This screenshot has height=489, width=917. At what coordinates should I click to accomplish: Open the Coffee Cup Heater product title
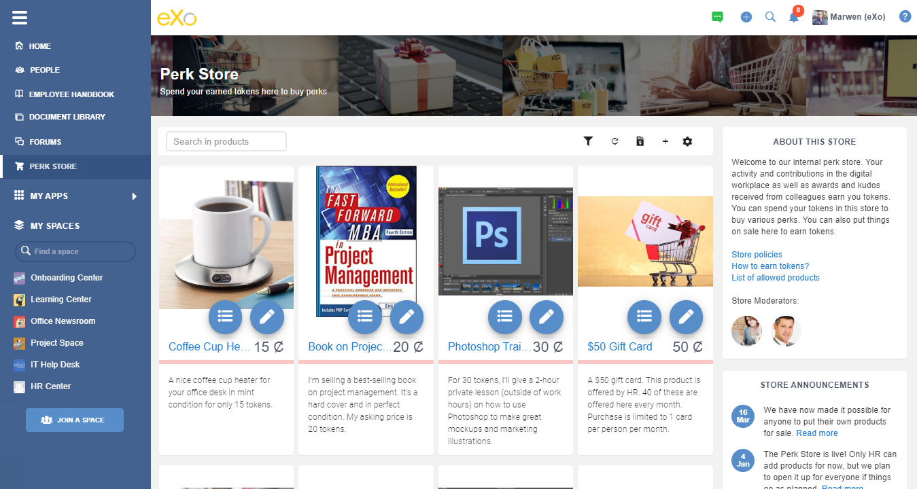(x=209, y=346)
